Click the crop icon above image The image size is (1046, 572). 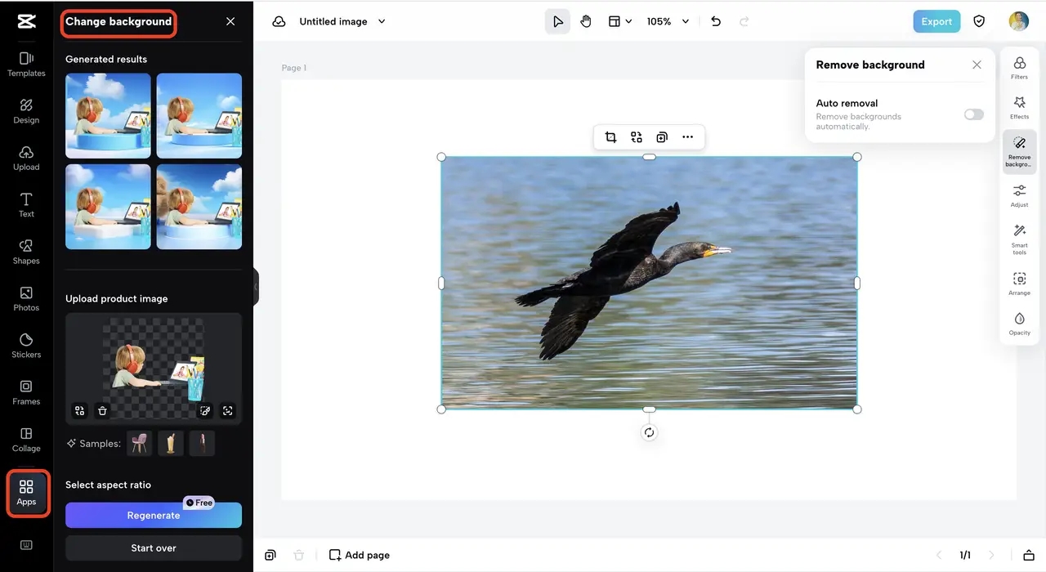point(610,137)
